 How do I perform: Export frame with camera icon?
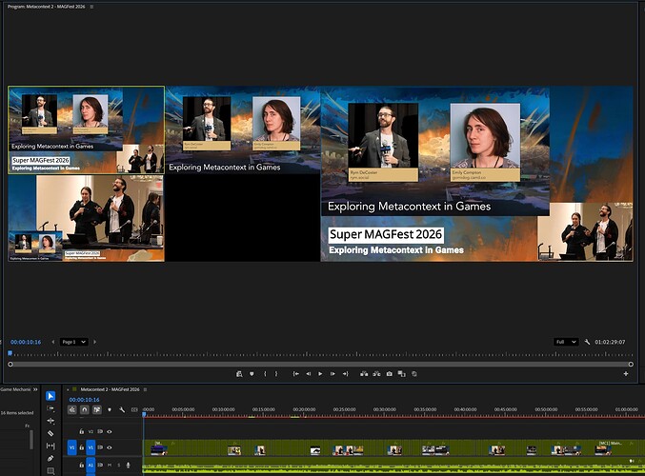(x=389, y=374)
